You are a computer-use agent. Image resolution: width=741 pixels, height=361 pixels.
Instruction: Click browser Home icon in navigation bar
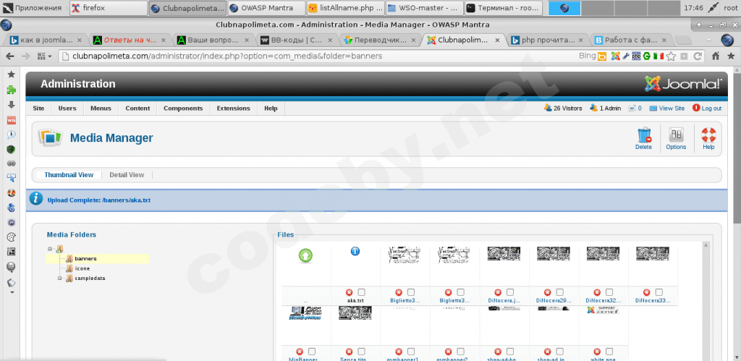[x=716, y=56]
